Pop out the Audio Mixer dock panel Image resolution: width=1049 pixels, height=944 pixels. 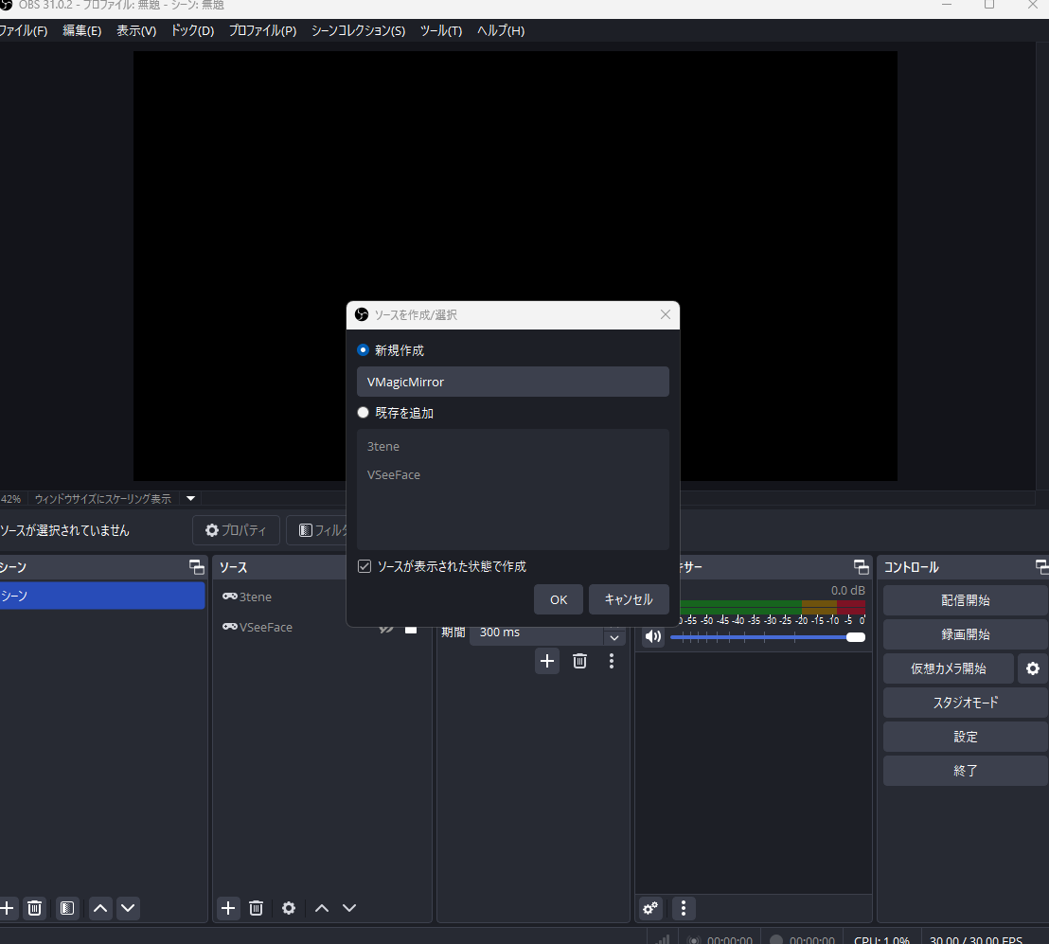[x=862, y=566]
